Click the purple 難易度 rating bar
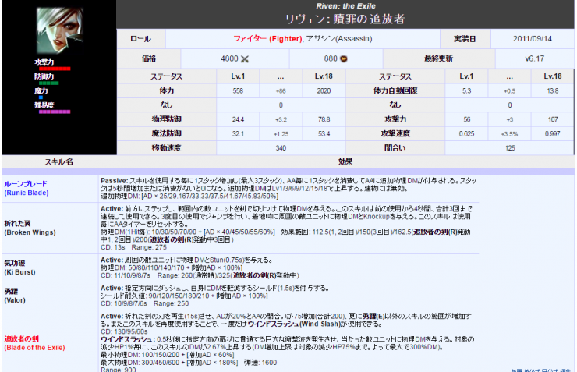The height and width of the screenshot is (372, 577). (x=55, y=112)
